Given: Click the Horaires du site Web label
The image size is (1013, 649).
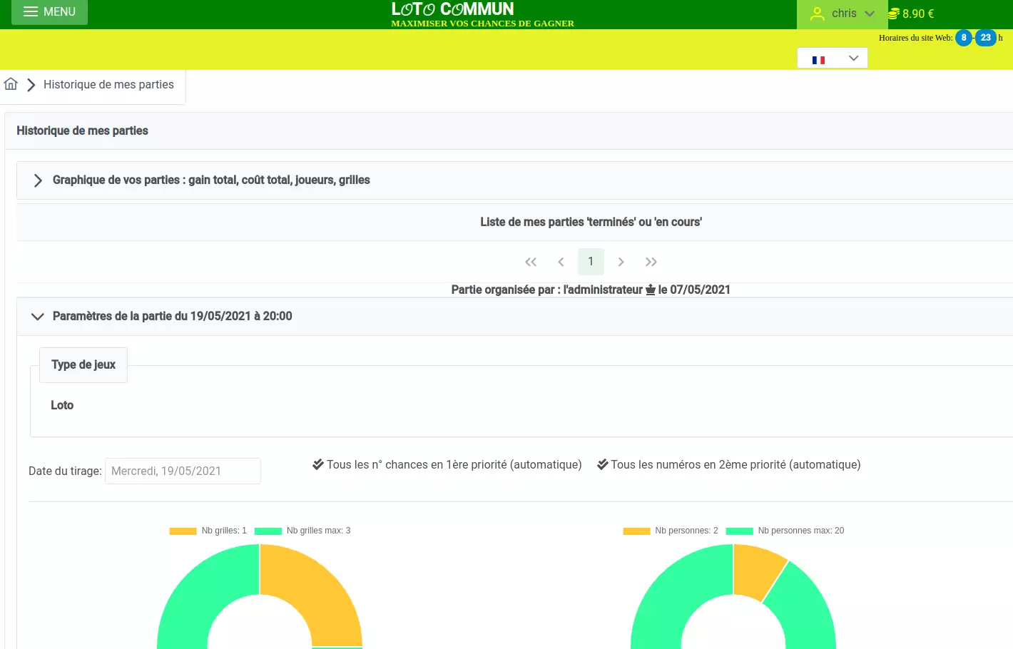Looking at the screenshot, I should pyautogui.click(x=915, y=38).
